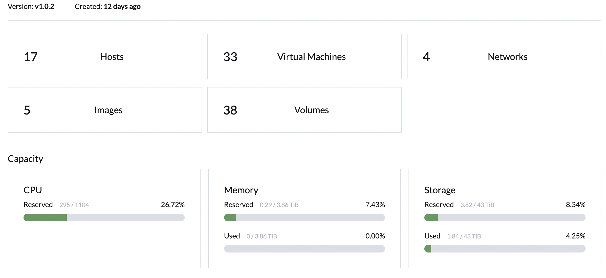Click the 4 networks count

(x=426, y=57)
